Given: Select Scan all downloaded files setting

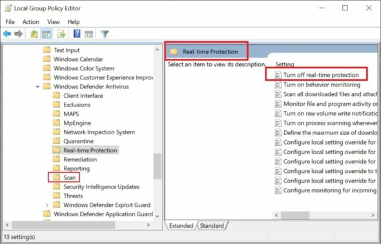Looking at the screenshot, I should (x=326, y=94).
